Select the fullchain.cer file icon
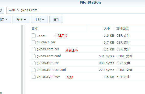Screen dimensions: 145x94 click(34, 42)
